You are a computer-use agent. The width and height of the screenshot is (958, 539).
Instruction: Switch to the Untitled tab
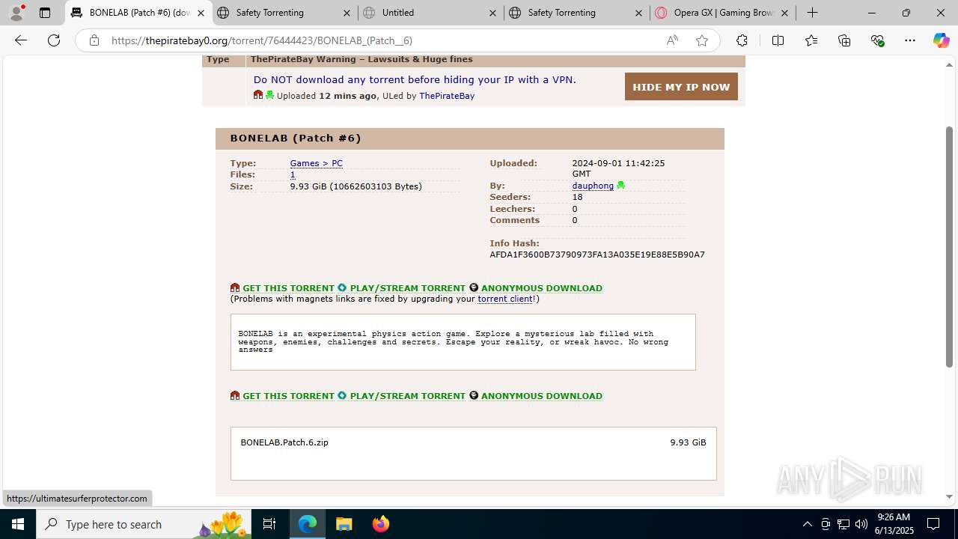click(x=430, y=13)
